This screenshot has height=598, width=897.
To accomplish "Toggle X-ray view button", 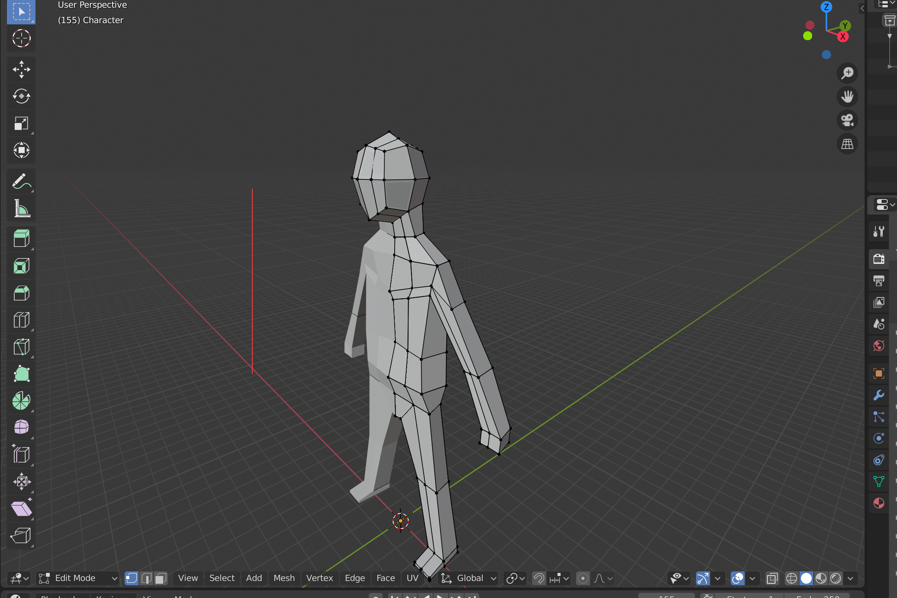I will click(x=772, y=578).
